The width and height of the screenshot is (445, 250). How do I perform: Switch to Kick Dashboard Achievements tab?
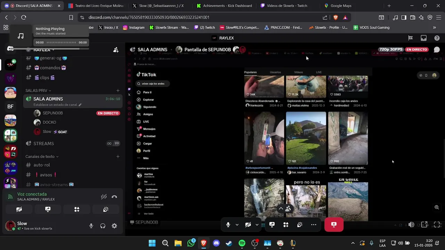[x=224, y=6]
